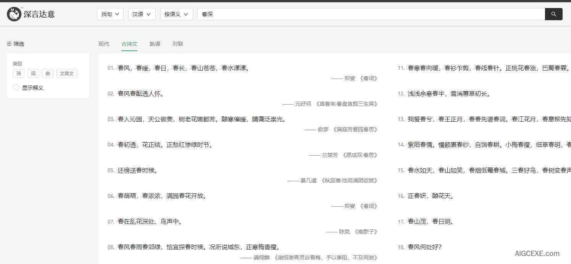Image resolution: width=571 pixels, height=264 pixels.
Task: Click the search magnifier button
Action: [x=553, y=14]
